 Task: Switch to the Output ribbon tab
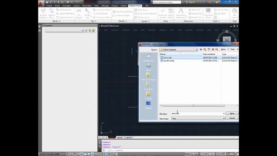(115, 6)
